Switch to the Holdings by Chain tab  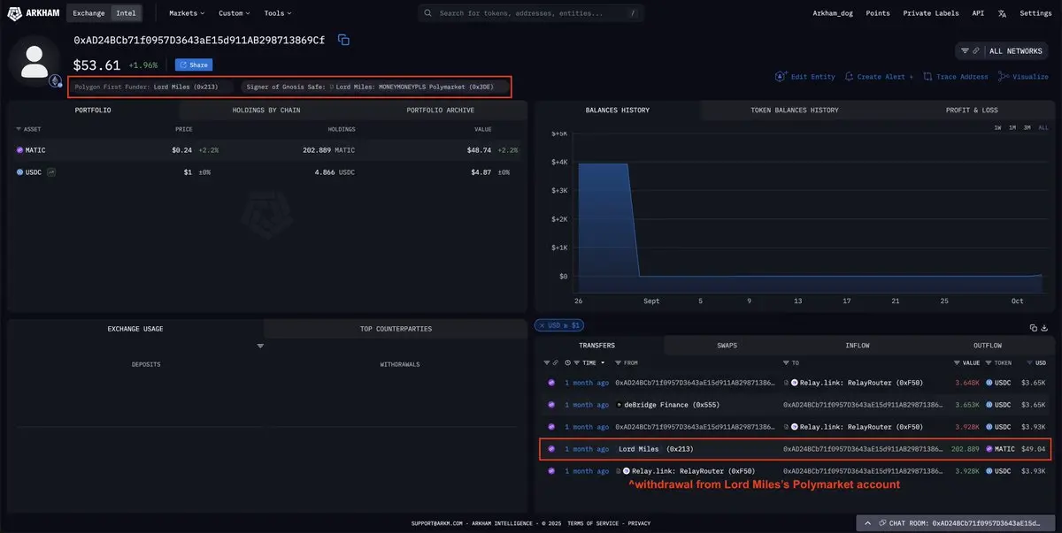[x=266, y=110]
